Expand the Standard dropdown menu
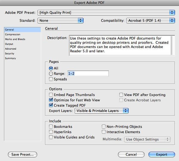Image resolution: width=179 pixels, height=161 pixels. pyautogui.click(x=60, y=21)
